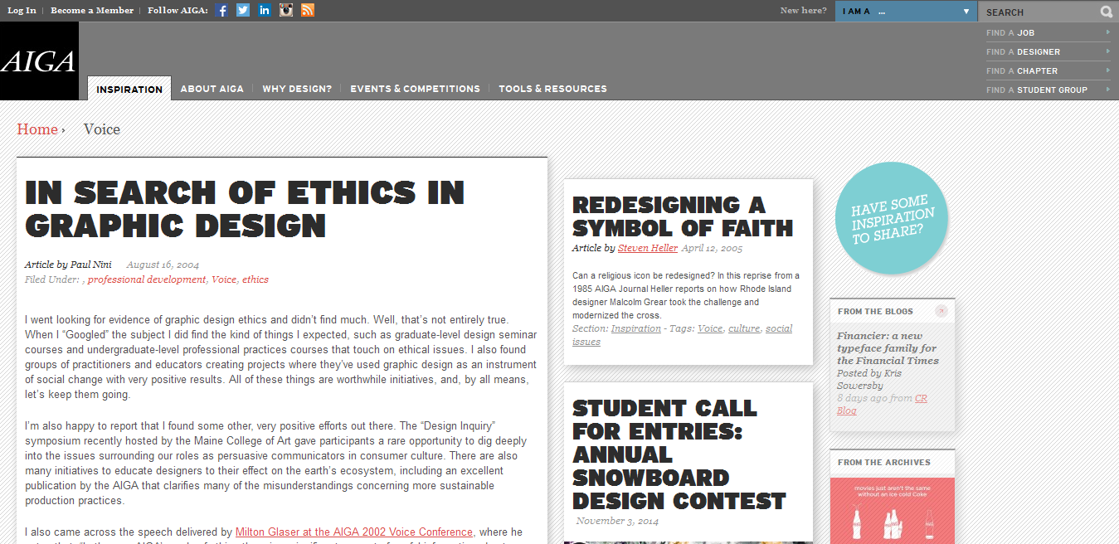Open AIGA's Instagram page icon
Screen dimensions: 1119x544
[x=286, y=10]
